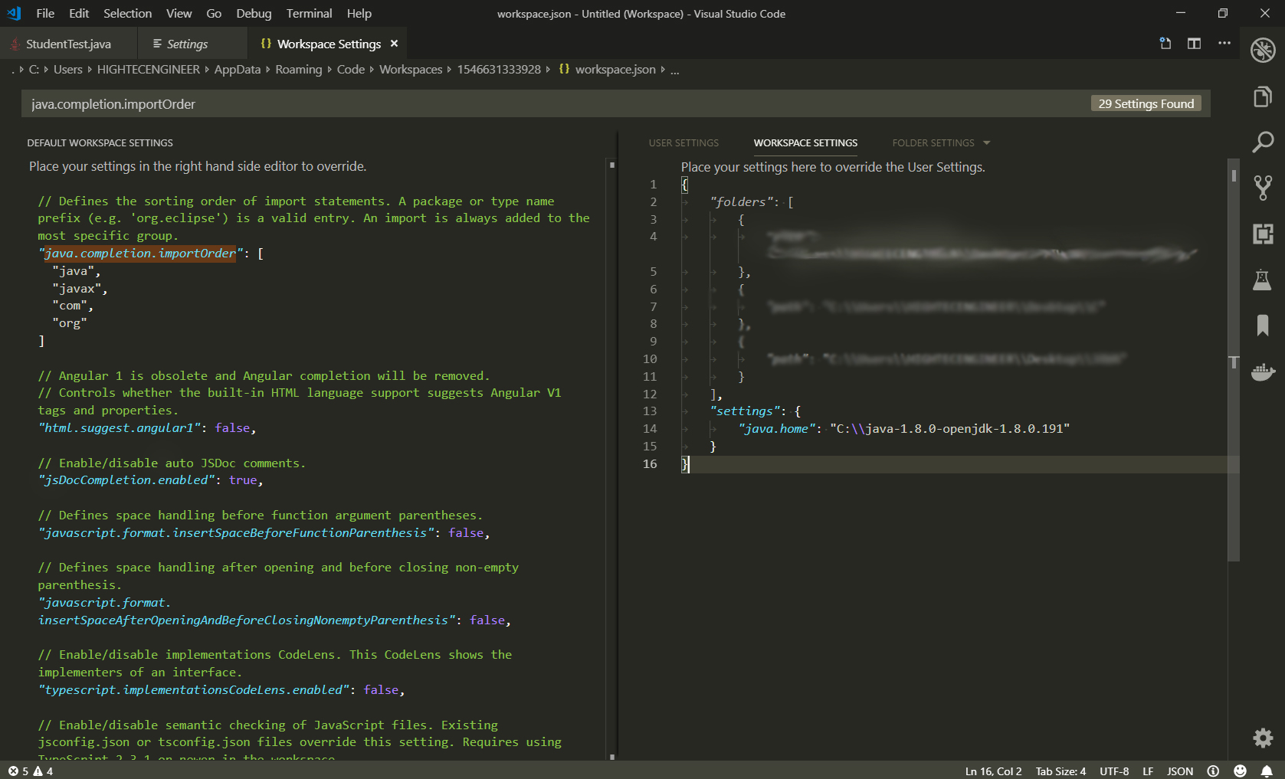Switch to the StudentTest.java tab

point(68,44)
